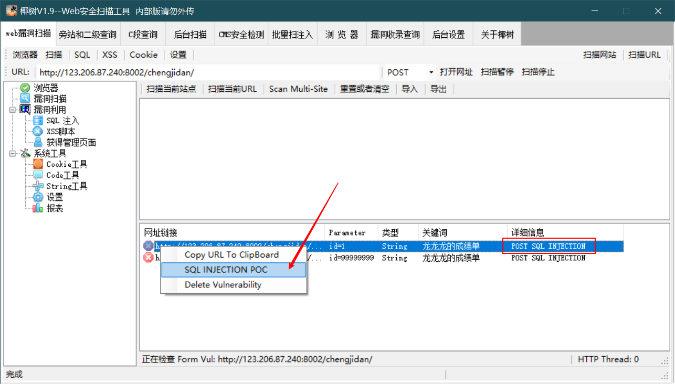Choose Copy URL To ClipBoard menu entry
The height and width of the screenshot is (384, 675).
(x=234, y=255)
